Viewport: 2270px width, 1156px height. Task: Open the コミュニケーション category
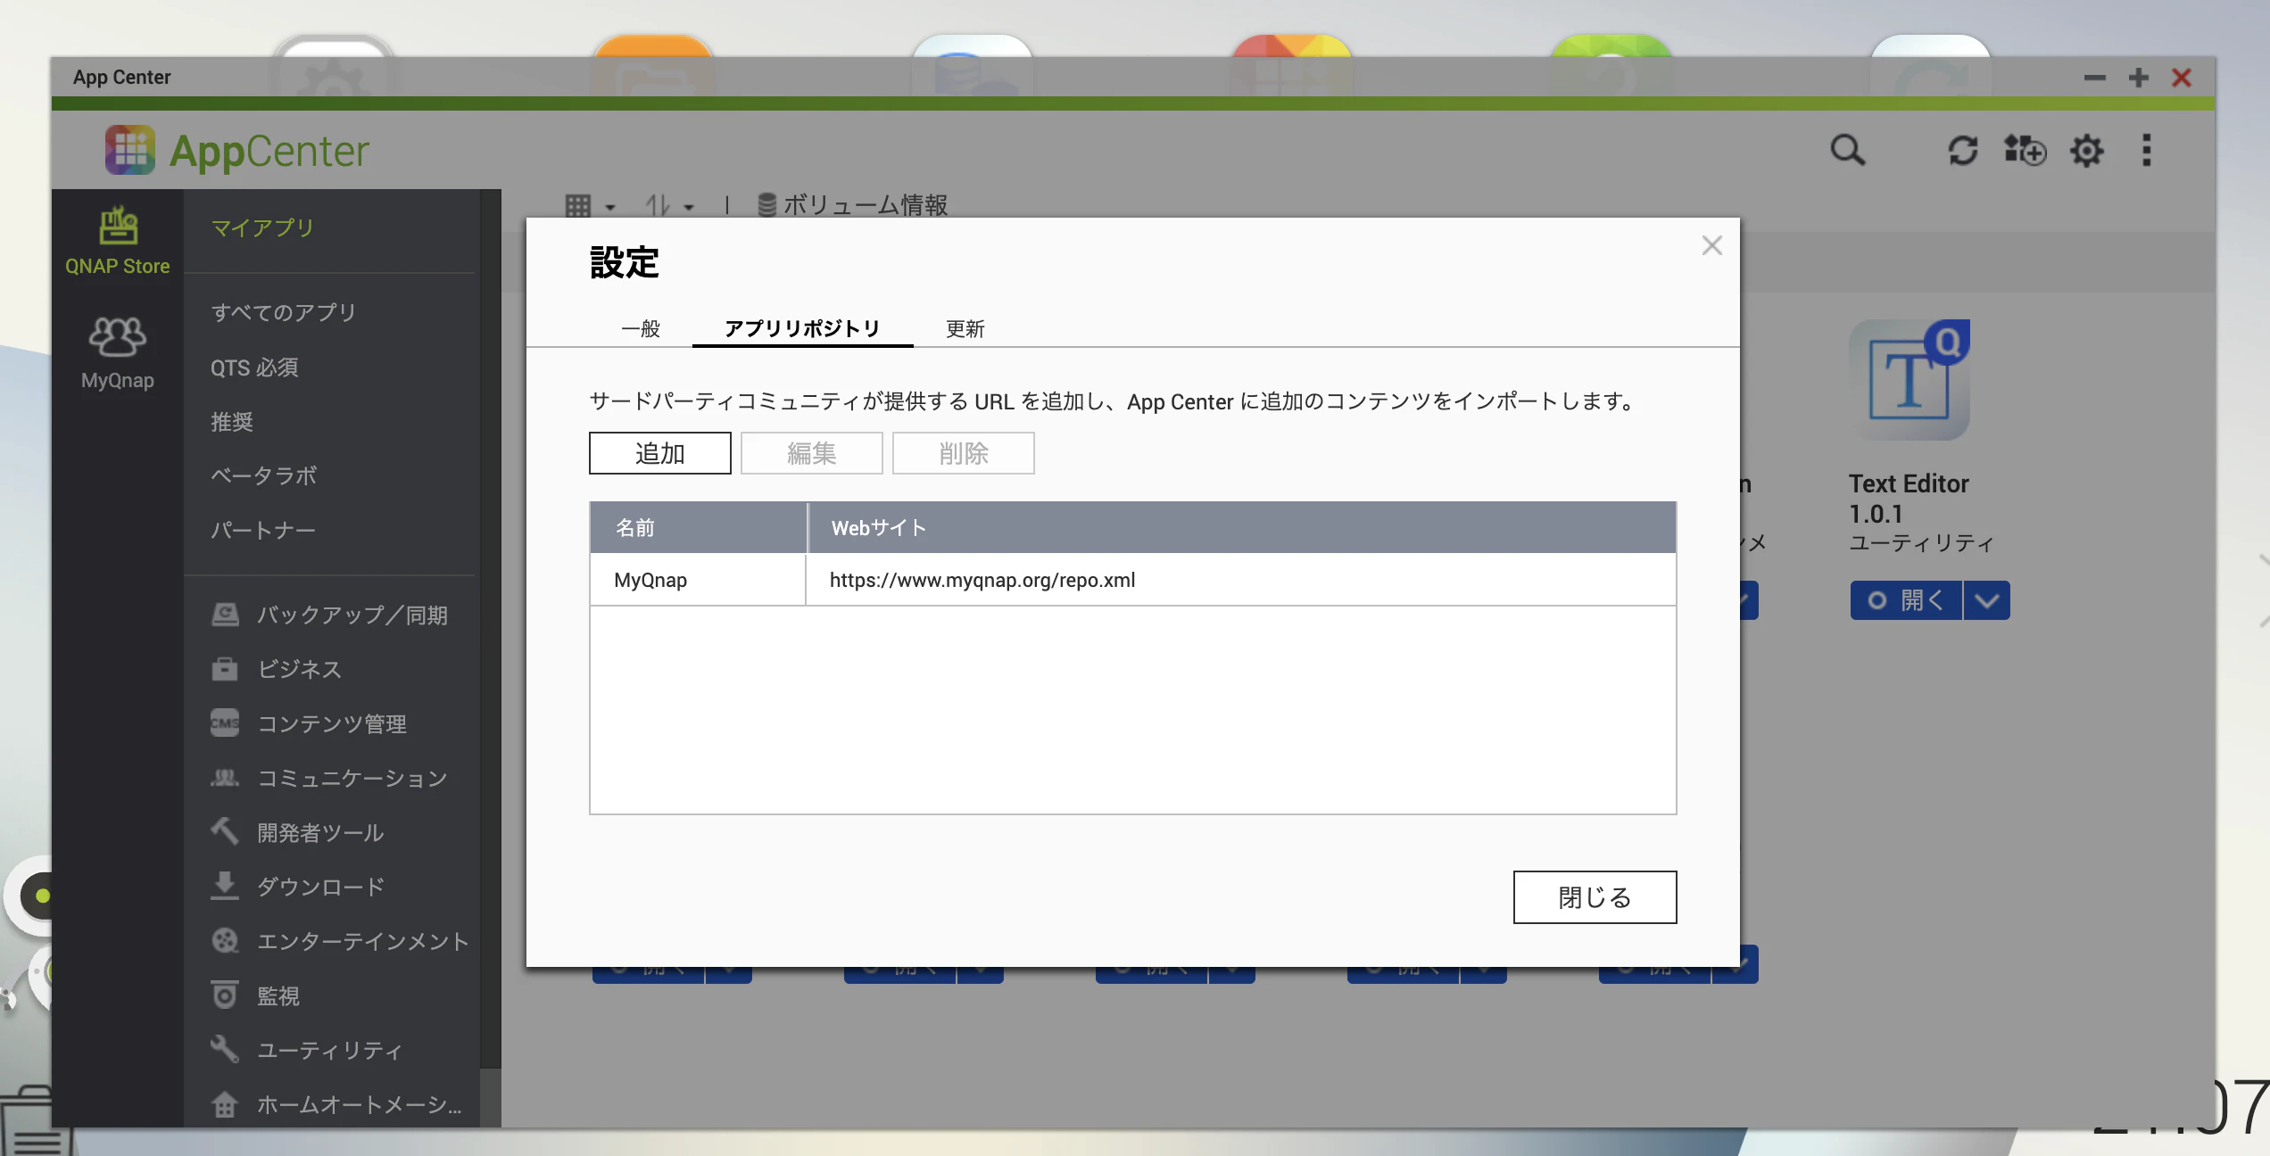click(x=329, y=778)
